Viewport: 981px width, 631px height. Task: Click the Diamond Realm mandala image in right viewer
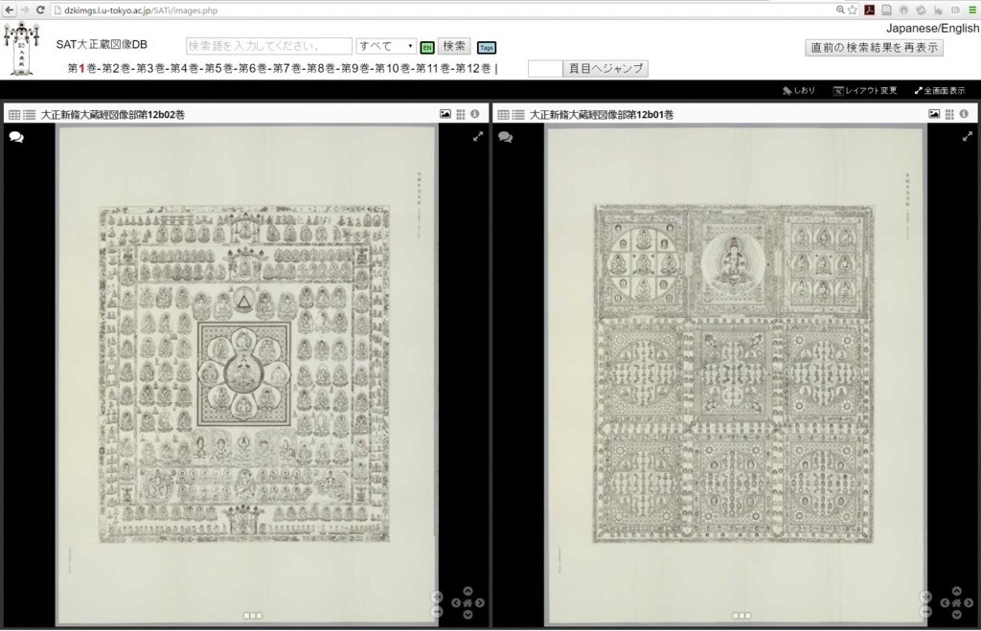pos(733,373)
